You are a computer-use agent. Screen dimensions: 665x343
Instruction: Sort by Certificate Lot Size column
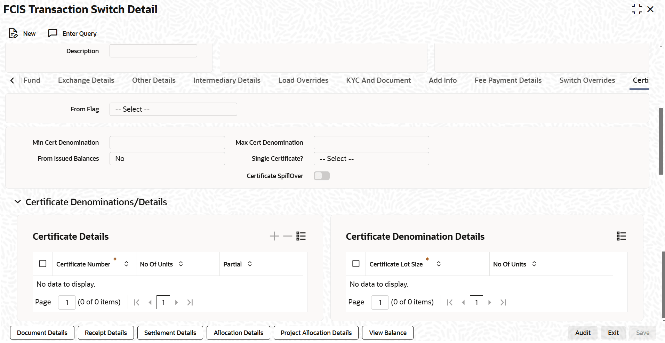pyautogui.click(x=439, y=264)
